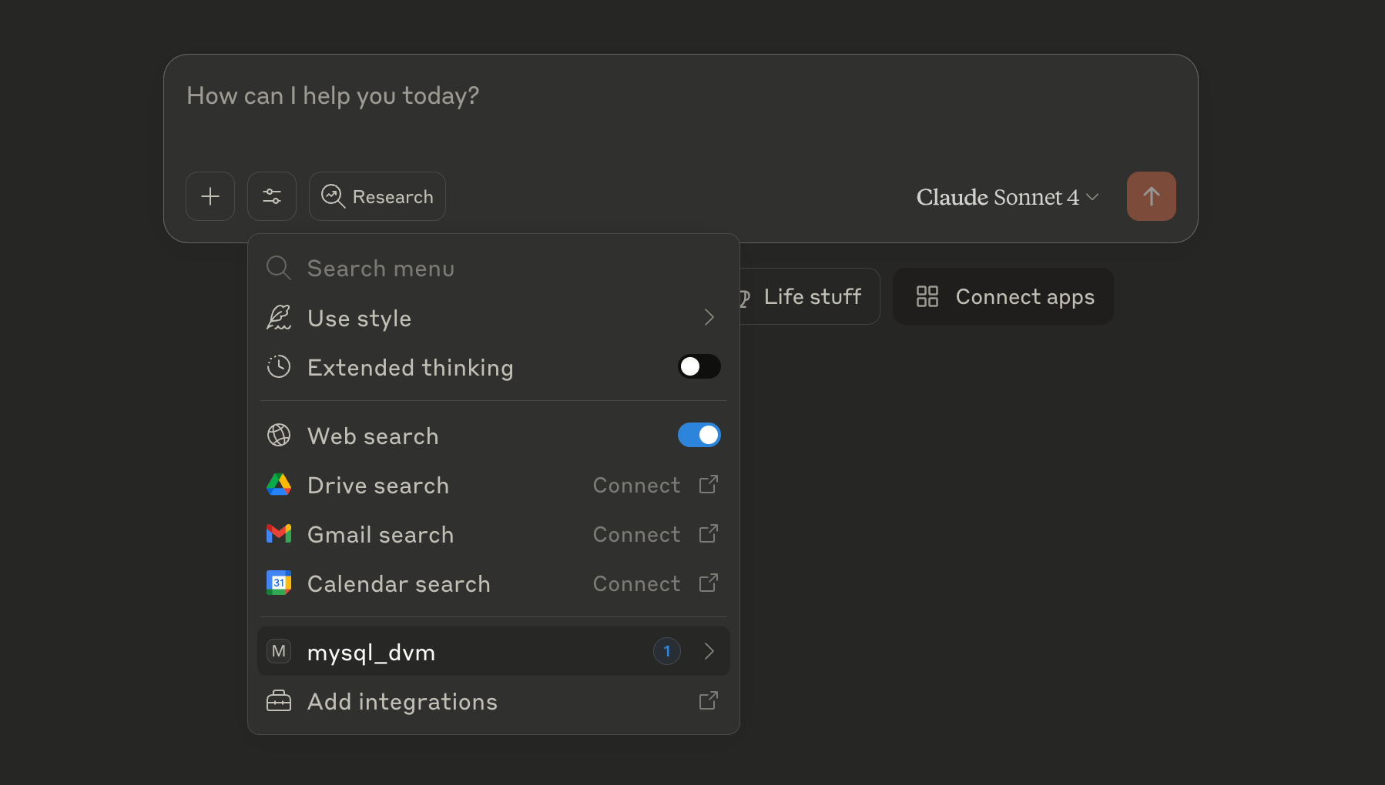The width and height of the screenshot is (1385, 785).
Task: Click the Web search label
Action: point(373,436)
